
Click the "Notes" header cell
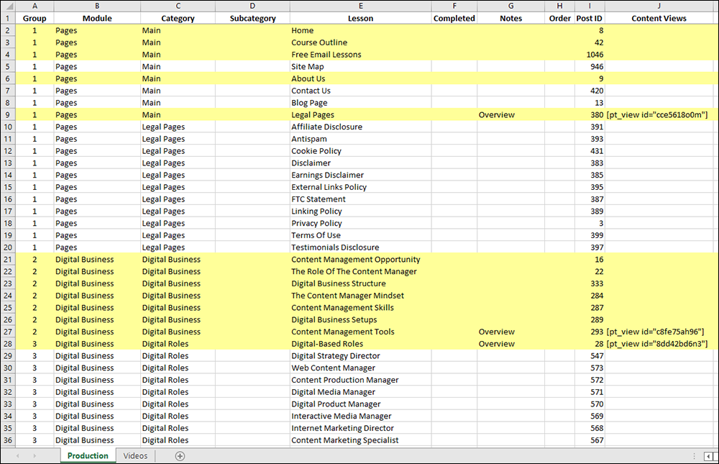coord(510,19)
